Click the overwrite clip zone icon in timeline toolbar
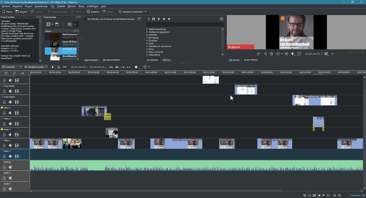366x198 pixels. point(117,67)
